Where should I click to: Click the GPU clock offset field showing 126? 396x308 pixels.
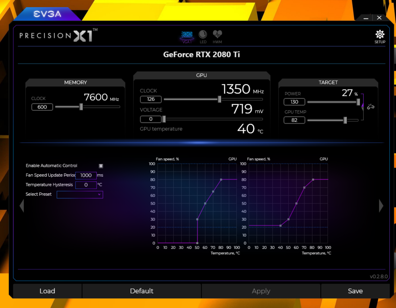click(x=151, y=99)
